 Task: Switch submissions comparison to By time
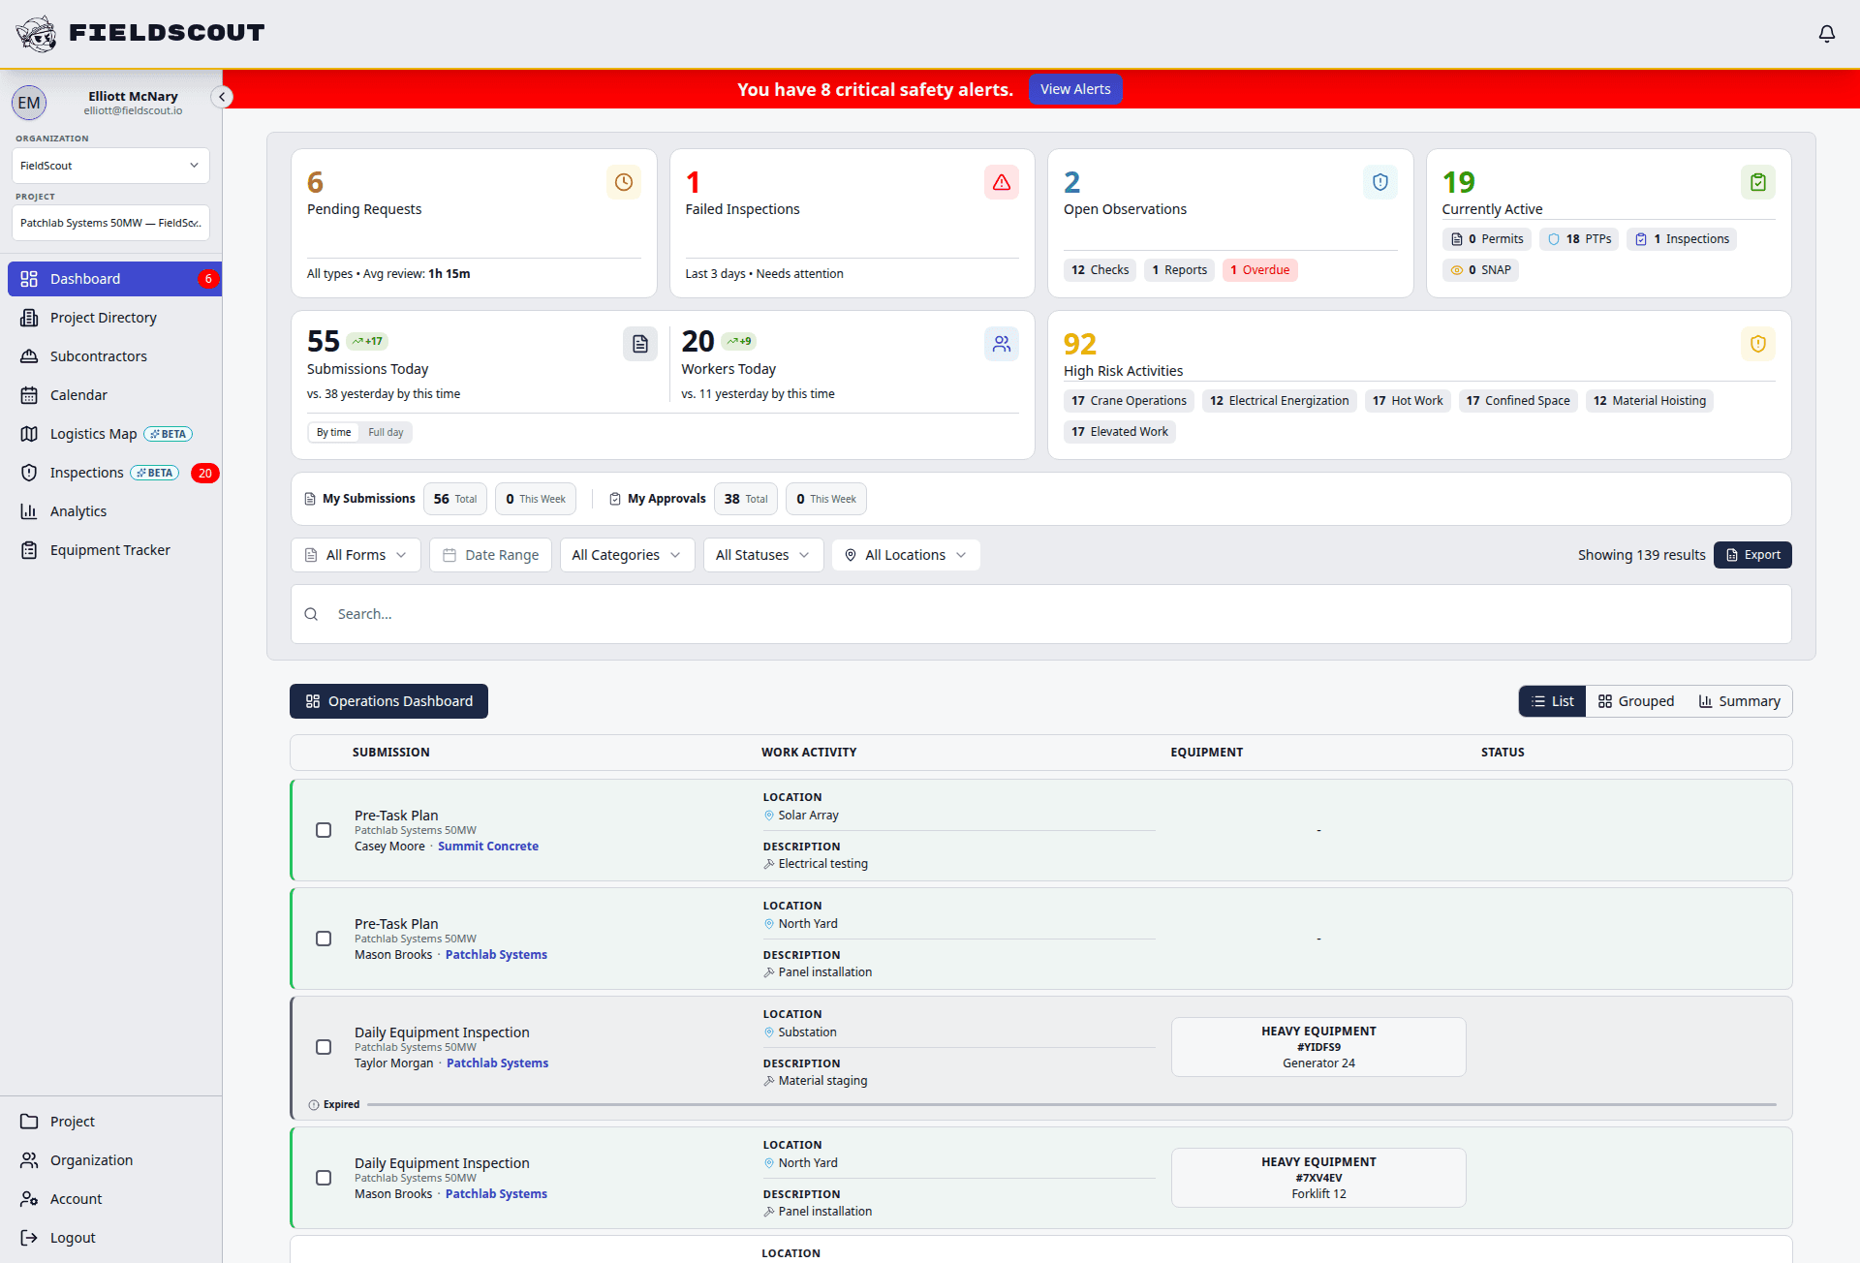tap(333, 432)
